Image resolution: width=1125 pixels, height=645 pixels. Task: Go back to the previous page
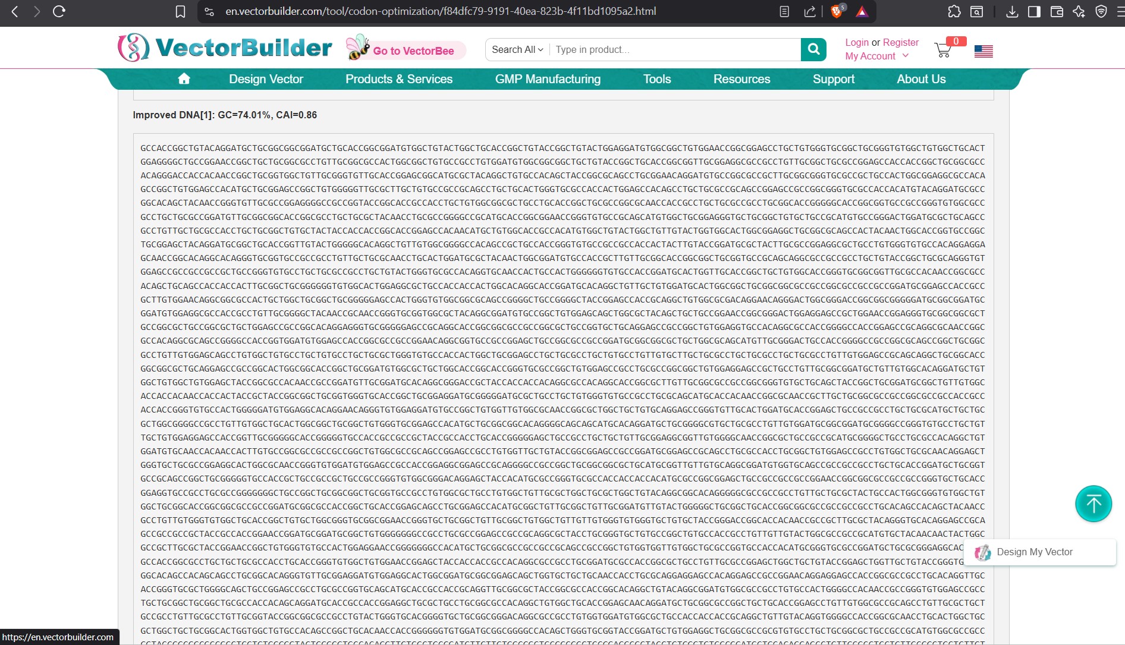(15, 11)
